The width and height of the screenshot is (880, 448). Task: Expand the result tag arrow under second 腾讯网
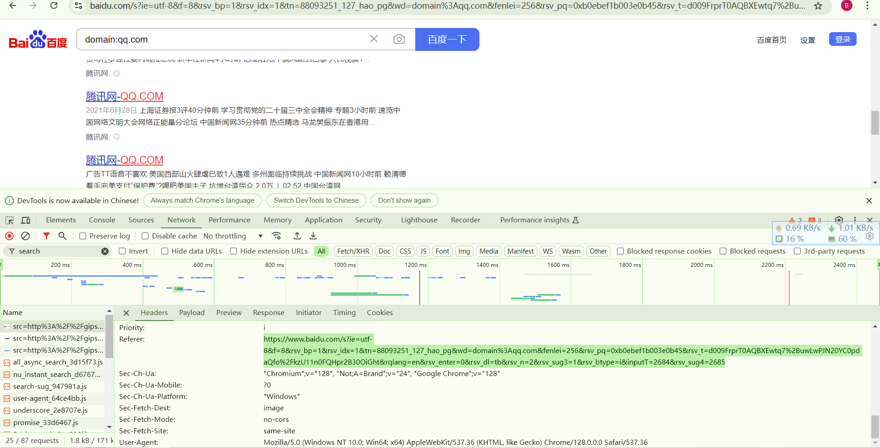pyautogui.click(x=116, y=137)
